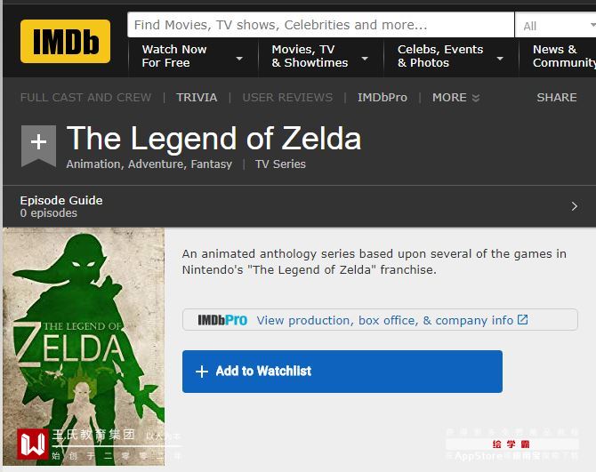Expand the Movies, TV & Showtimes menu
The image size is (596, 472).
pyautogui.click(x=320, y=56)
